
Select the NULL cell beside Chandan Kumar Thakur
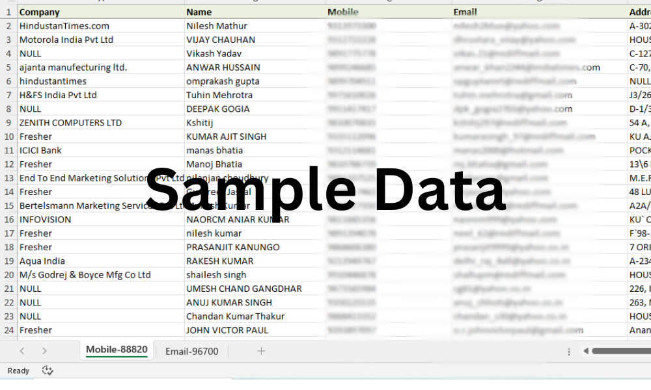(x=101, y=317)
